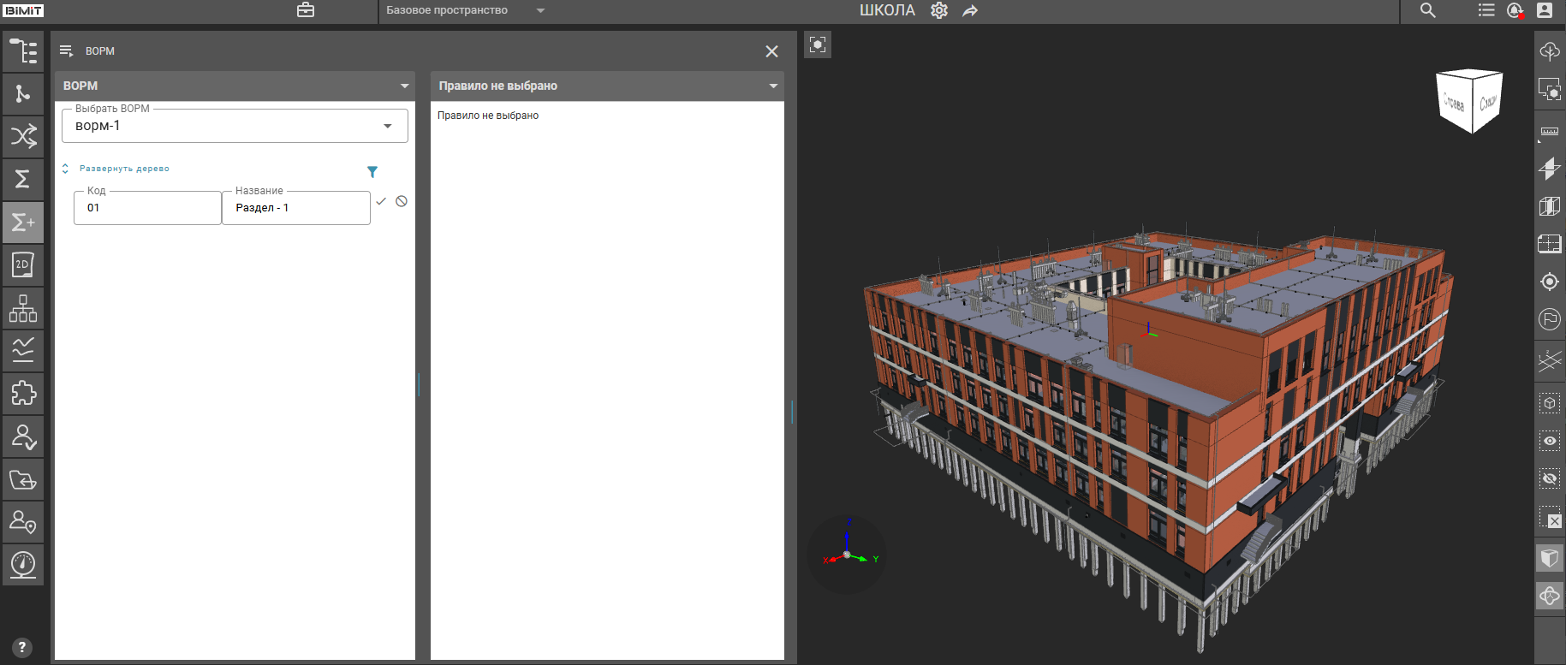This screenshot has height=665, width=1566.
Task: Click the 2D drawing sheet icon
Action: point(23,265)
